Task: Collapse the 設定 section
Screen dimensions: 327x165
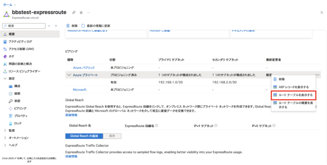Action: point(5,79)
